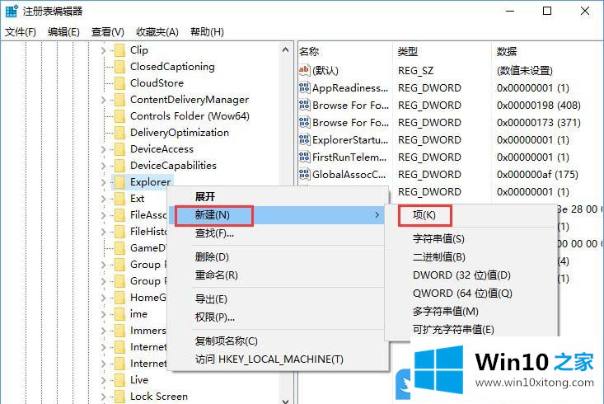Select the folder icon next to Clip
604x404 pixels.
pyautogui.click(x=119, y=50)
